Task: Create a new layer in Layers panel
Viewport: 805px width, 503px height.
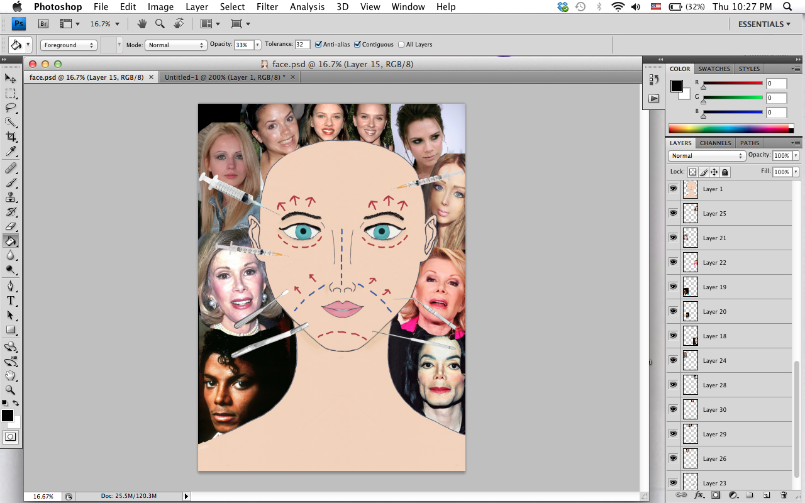Action: [x=767, y=495]
